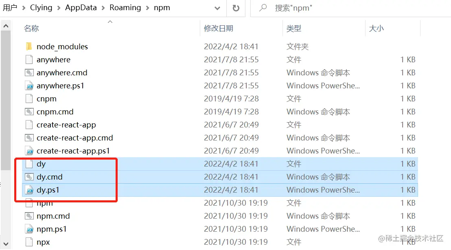Viewport: 451px width, 250px height.
Task: Select the npm.ps1 file name
Action: (x=51, y=229)
